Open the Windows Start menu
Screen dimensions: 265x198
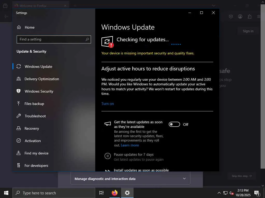(6, 193)
